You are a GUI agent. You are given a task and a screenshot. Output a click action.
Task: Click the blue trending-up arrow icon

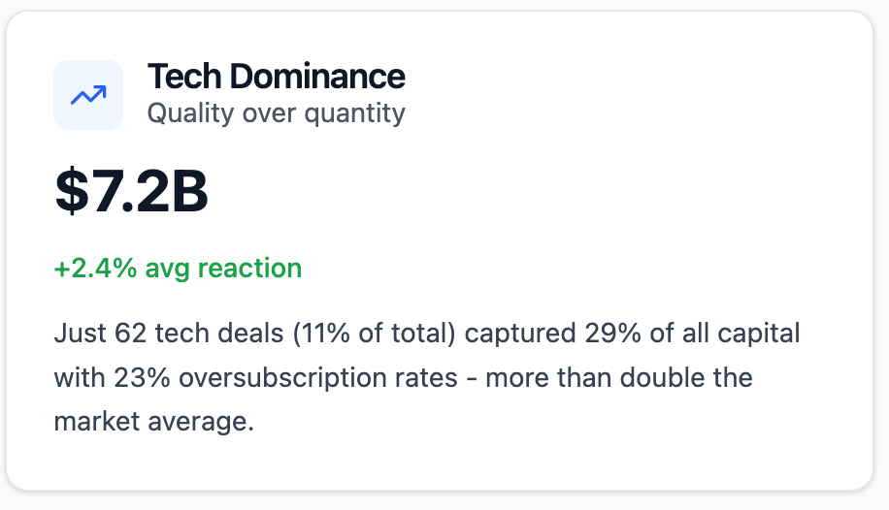pos(88,95)
